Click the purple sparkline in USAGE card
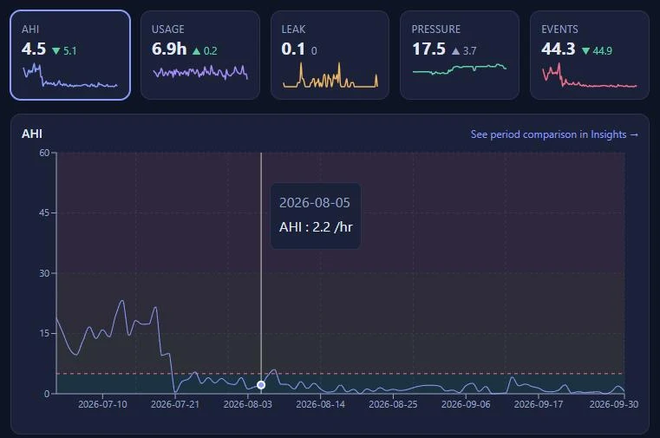660x438 pixels. pos(200,73)
